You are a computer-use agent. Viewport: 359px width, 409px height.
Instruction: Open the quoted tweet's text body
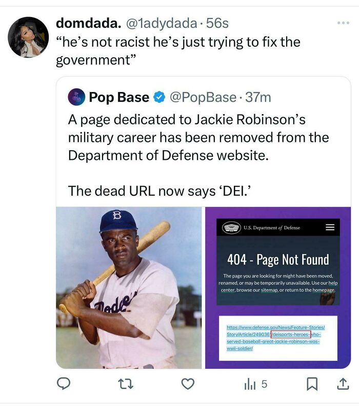click(199, 155)
